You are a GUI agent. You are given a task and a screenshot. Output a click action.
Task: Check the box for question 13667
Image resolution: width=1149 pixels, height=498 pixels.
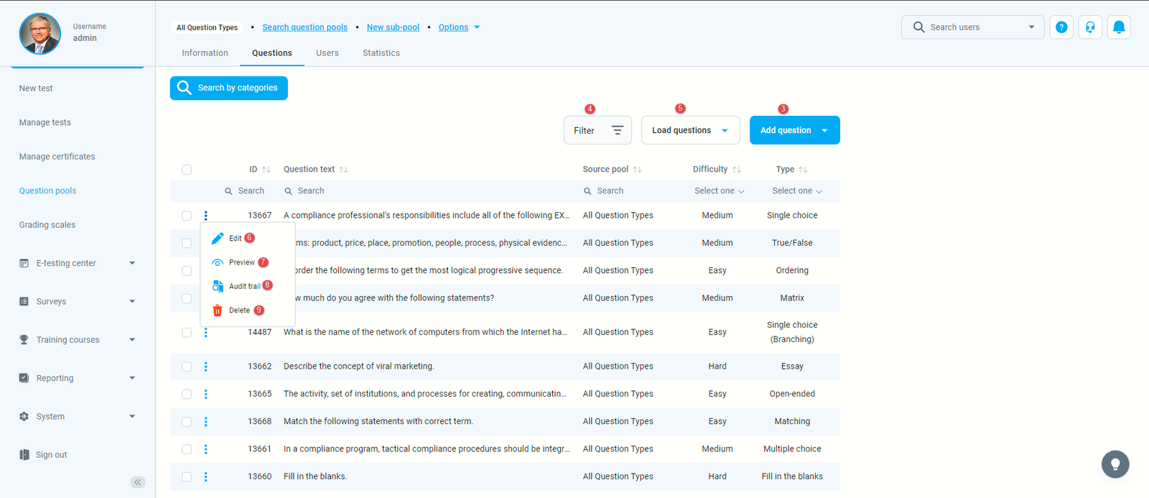pyautogui.click(x=187, y=216)
